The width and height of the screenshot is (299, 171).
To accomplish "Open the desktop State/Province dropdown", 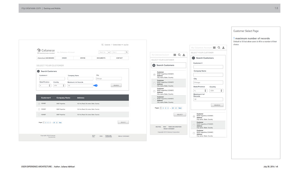I will coord(45,85).
